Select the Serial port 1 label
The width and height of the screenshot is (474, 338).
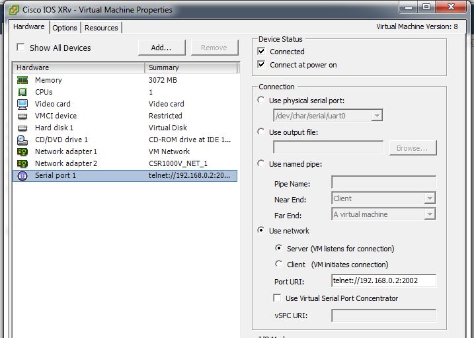(56, 175)
